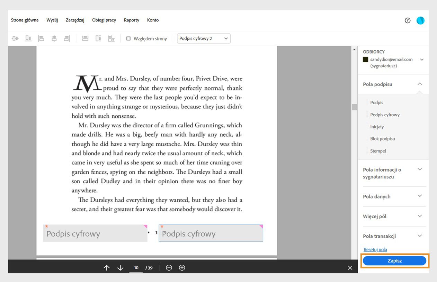
Task: Click the match height icon
Action: point(98,39)
